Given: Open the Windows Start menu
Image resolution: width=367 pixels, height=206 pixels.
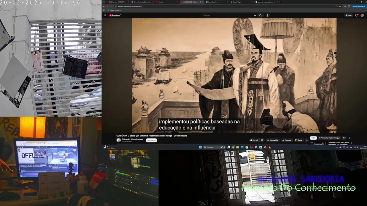Looking at the screenshot, I should pyautogui.click(x=200, y=147).
